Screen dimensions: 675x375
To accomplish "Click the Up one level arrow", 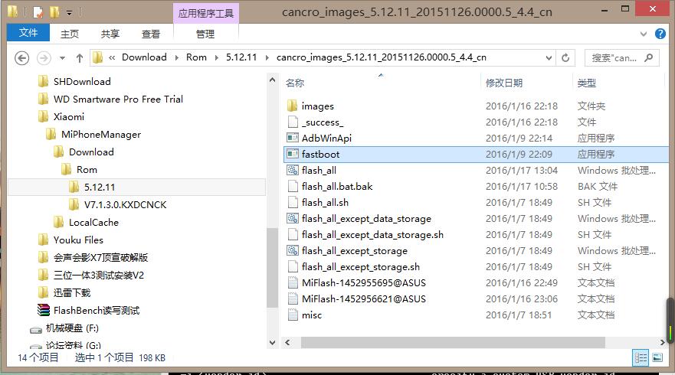I will [79, 57].
